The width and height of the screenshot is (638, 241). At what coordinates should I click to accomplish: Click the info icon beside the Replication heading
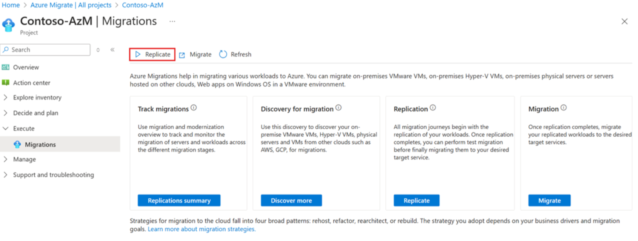click(433, 108)
